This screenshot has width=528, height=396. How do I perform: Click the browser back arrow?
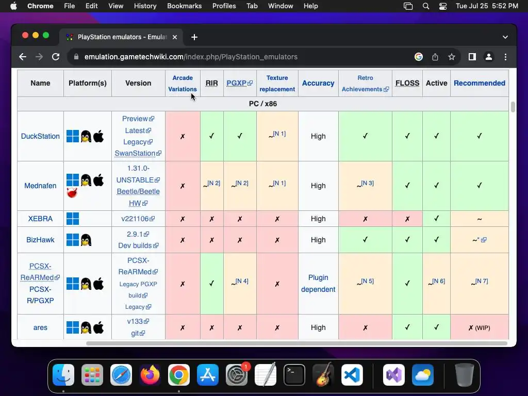coord(23,57)
